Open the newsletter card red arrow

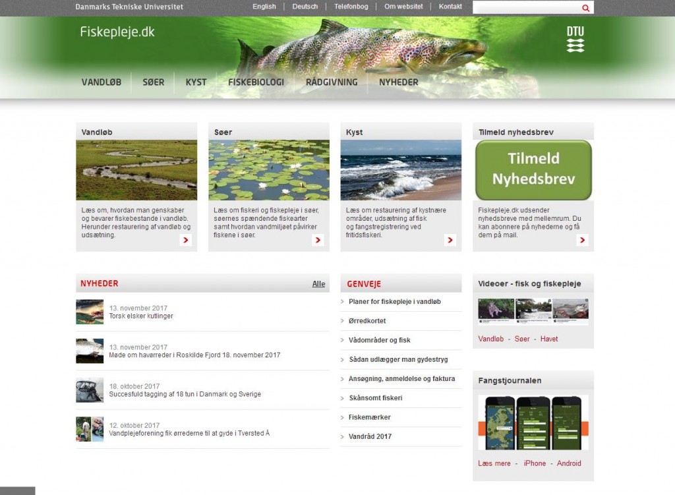(x=582, y=240)
